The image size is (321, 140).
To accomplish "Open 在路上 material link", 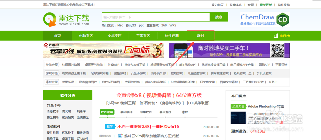I will pos(273,82).
